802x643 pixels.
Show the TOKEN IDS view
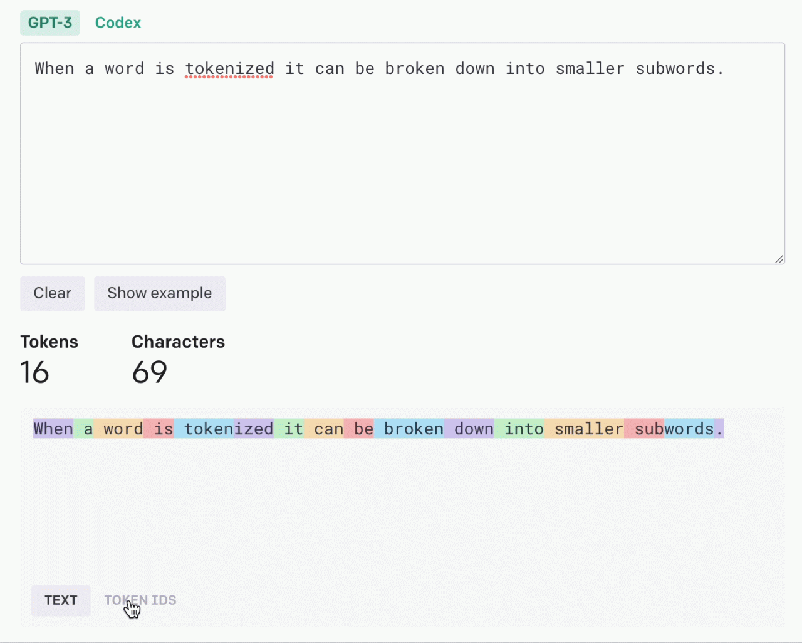pyautogui.click(x=140, y=600)
